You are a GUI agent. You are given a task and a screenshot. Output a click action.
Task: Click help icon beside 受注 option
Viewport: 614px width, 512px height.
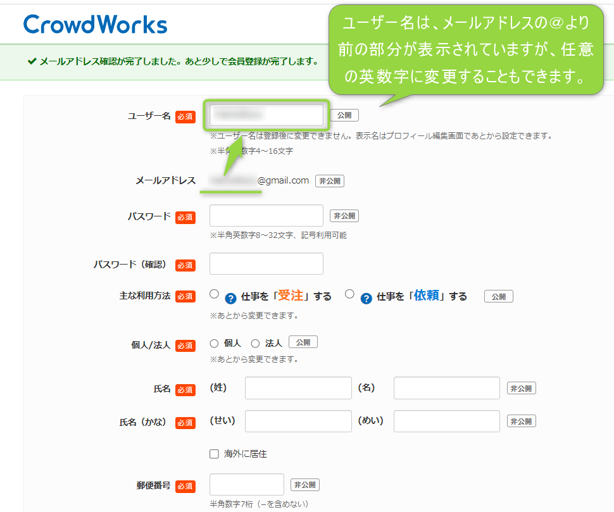pyautogui.click(x=230, y=297)
